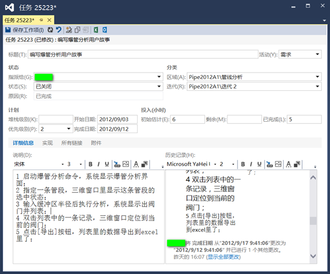Click the 剩余 remaining work field
Image resolution: width=330 pixels, height=274 pixels.
click(x=244, y=119)
